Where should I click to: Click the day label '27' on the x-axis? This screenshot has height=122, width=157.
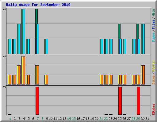click(x=129, y=119)
